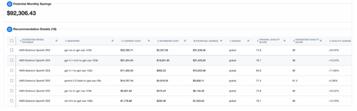Sort by the Current Cost column header

pos(131,41)
